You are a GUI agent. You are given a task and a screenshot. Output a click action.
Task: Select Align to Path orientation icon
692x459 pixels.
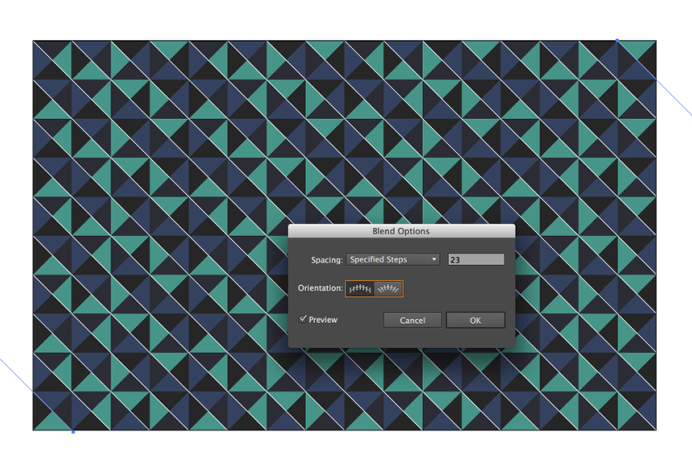coord(388,288)
